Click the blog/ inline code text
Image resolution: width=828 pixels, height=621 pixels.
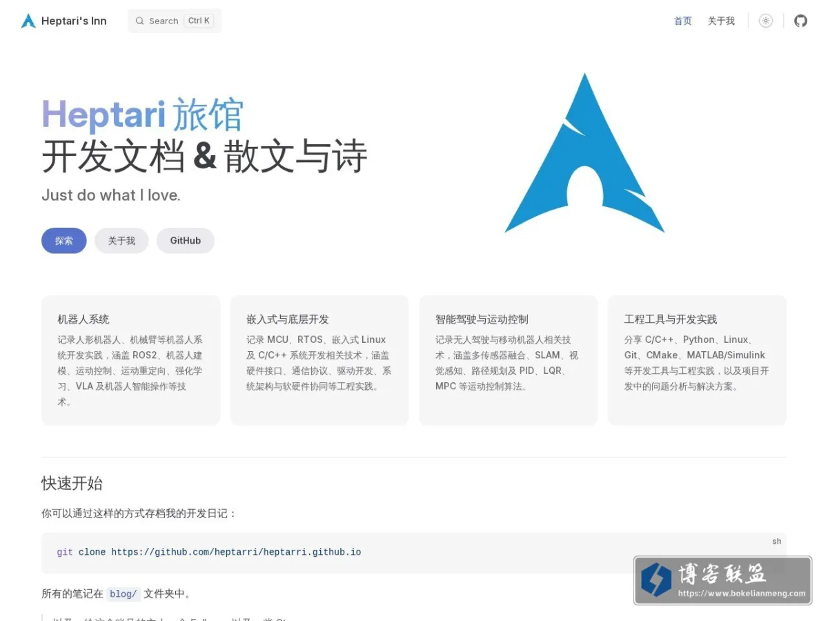[x=124, y=593]
